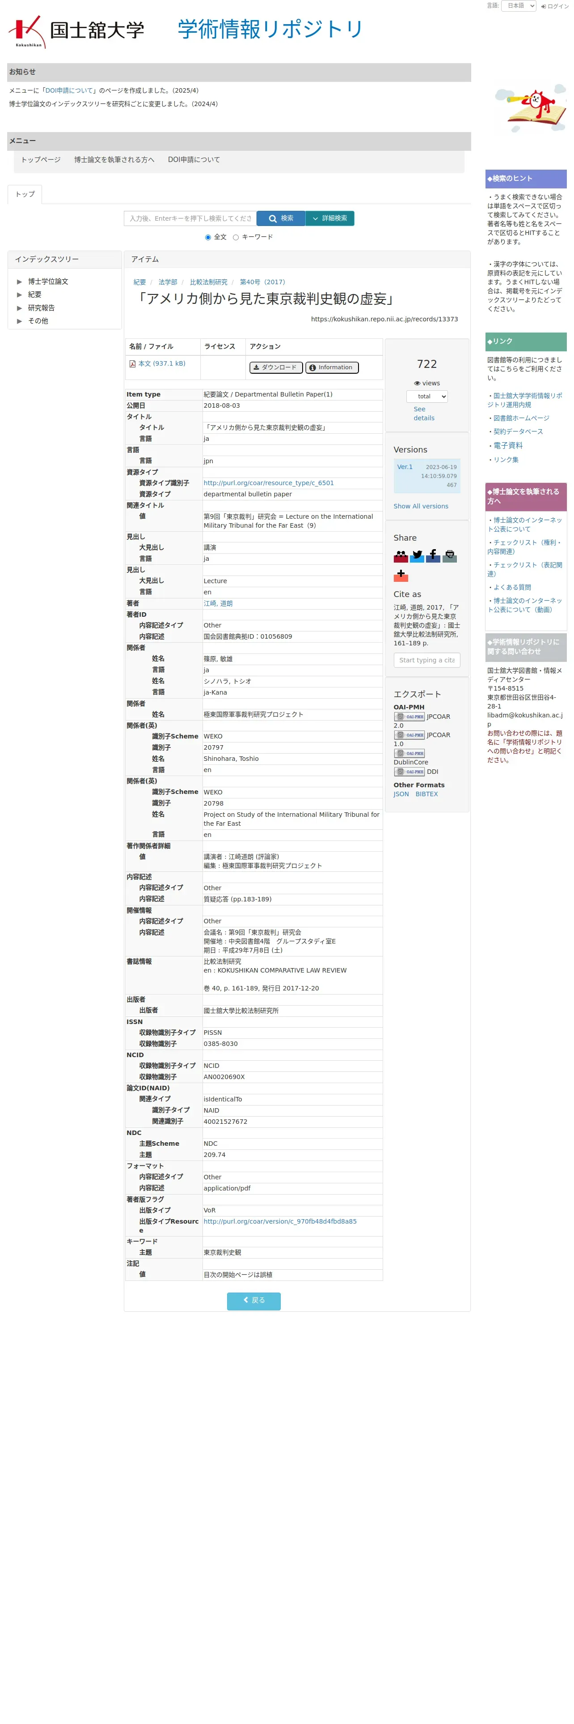Open the トップページ menu item

coord(41,160)
